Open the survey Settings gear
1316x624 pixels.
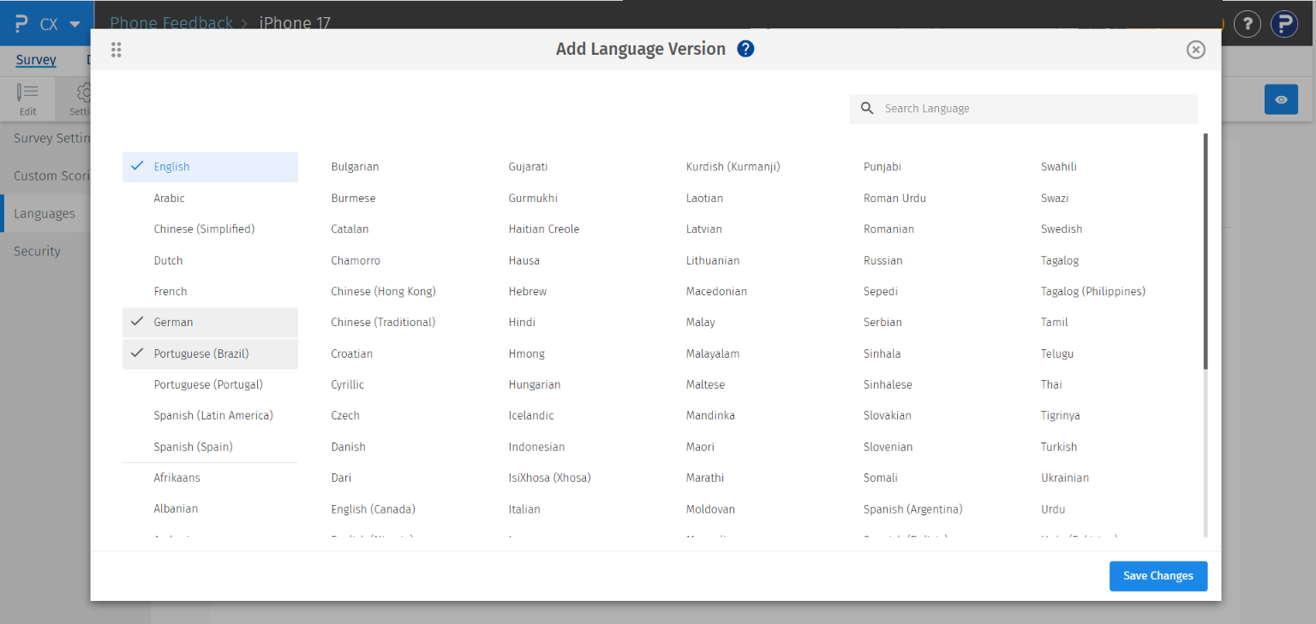(81, 98)
